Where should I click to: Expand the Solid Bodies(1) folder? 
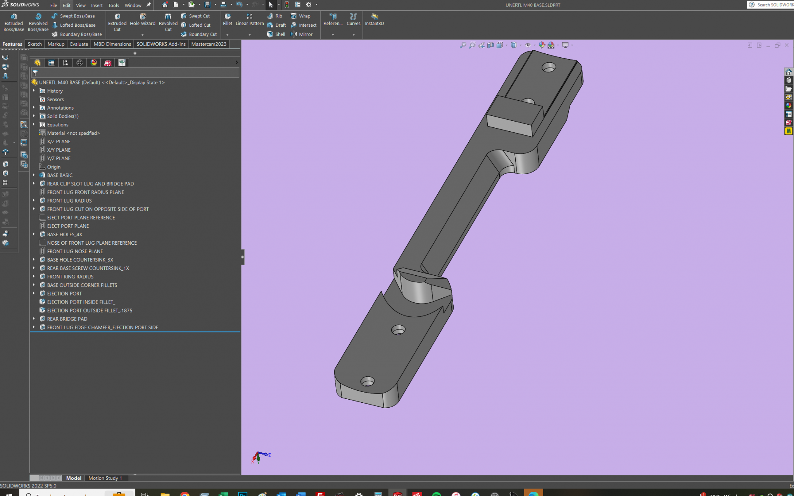(x=34, y=116)
